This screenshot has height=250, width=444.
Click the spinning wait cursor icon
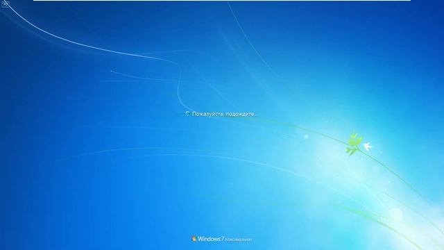[187, 113]
